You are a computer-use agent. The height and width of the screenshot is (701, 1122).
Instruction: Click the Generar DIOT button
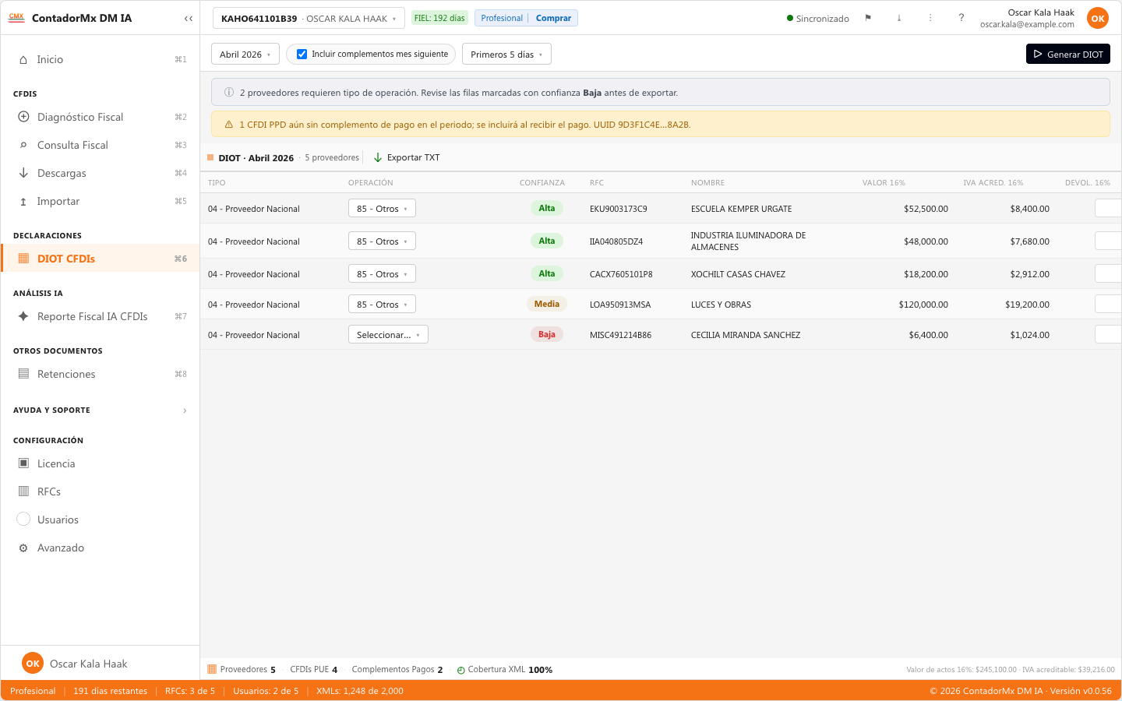[x=1068, y=54]
